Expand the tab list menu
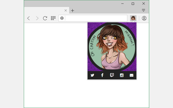 click(x=144, y=11)
